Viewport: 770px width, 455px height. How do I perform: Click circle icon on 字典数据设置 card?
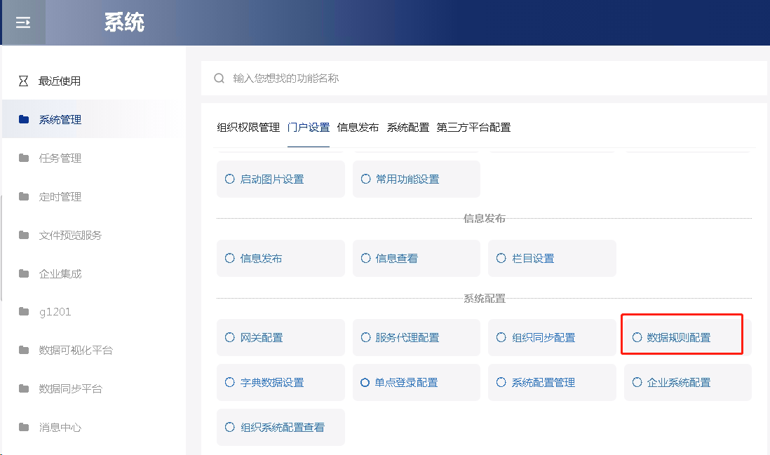pos(230,382)
